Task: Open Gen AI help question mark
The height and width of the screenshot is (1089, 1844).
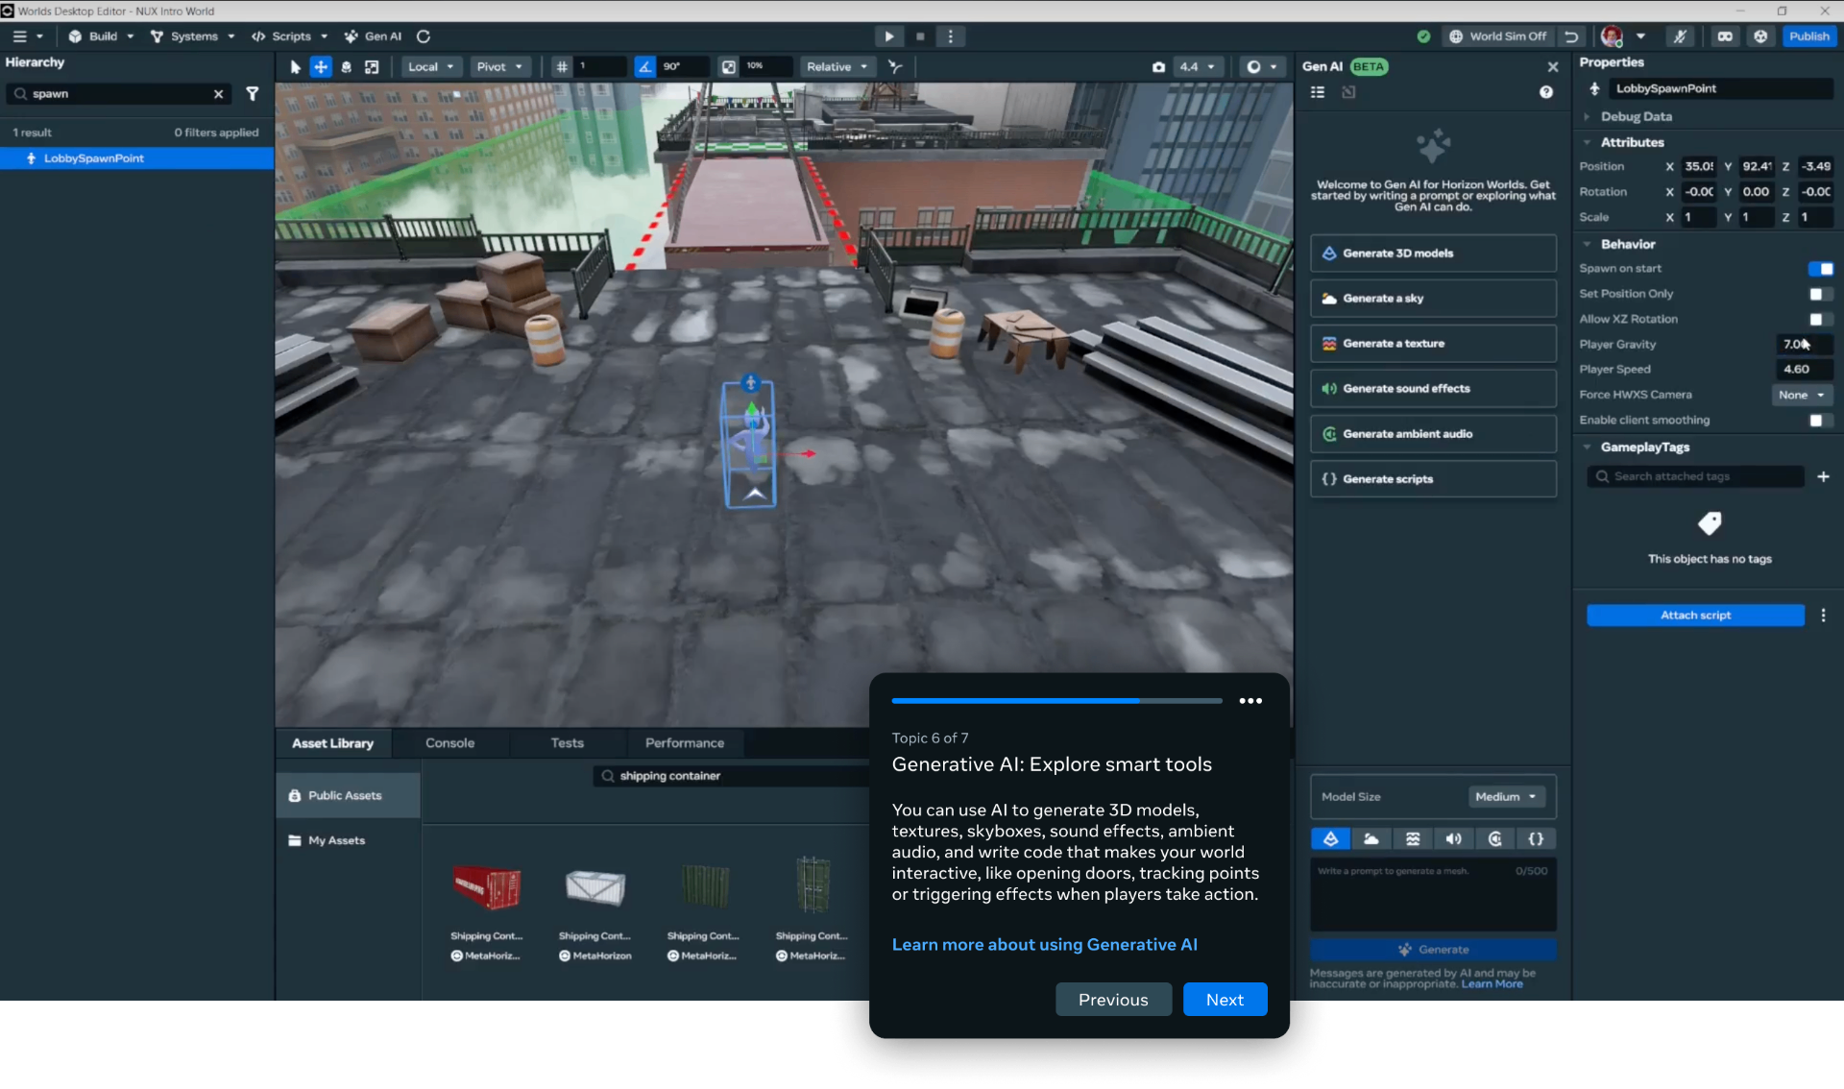Action: coord(1546,92)
